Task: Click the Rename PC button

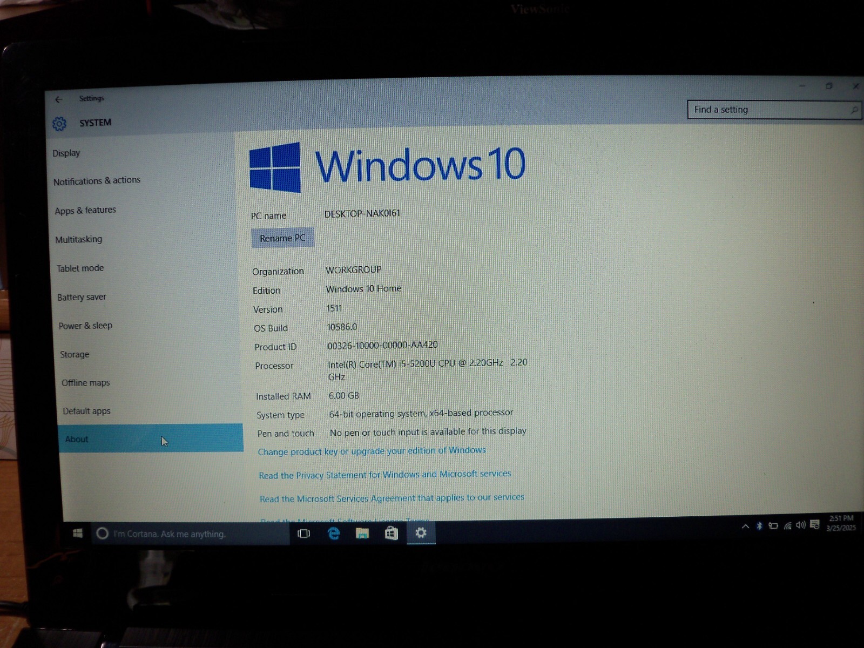Action: (282, 238)
